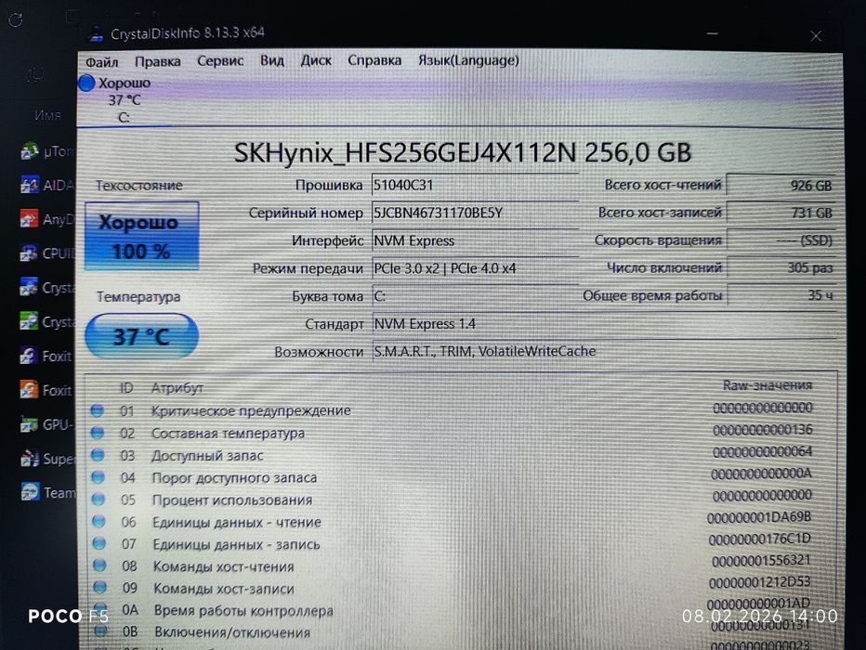Image resolution: width=866 pixels, height=650 pixels.
Task: Click the Хорошо 100 % health status button
Action: [142, 236]
